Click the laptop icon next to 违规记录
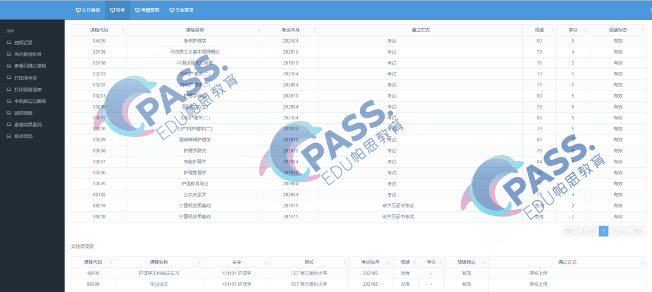 [x=8, y=42]
